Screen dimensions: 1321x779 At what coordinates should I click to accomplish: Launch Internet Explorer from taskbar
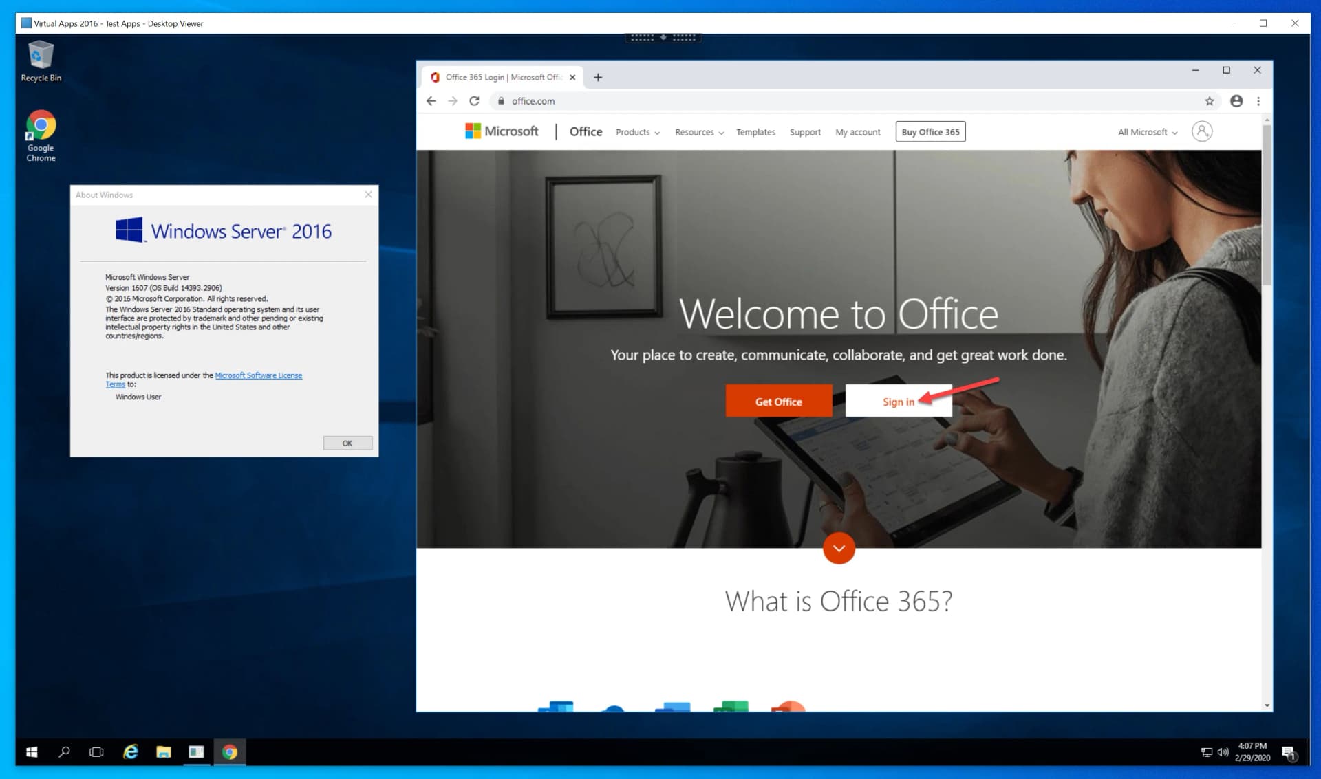click(130, 751)
